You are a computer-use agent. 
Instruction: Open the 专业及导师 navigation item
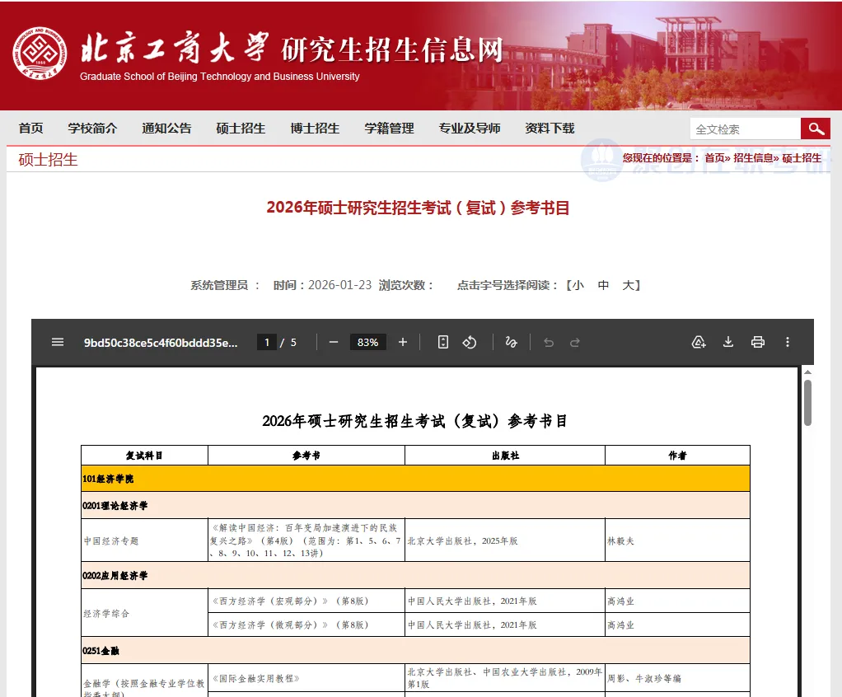(x=470, y=129)
